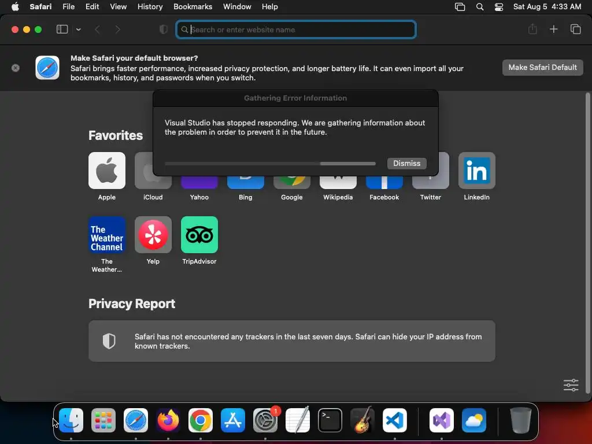
Task: Open the Edit menu
Action: point(92,6)
